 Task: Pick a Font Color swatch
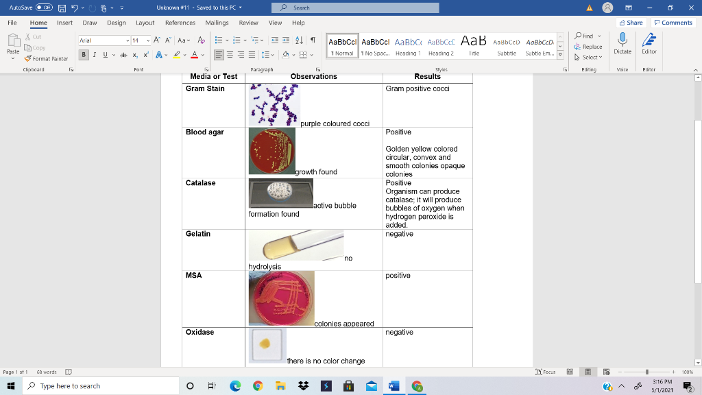click(x=195, y=54)
